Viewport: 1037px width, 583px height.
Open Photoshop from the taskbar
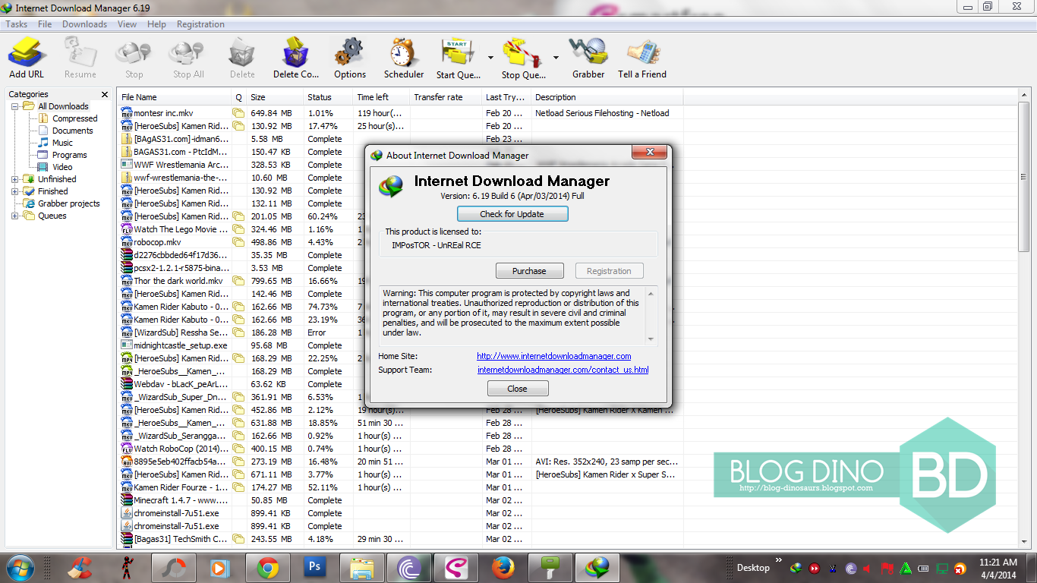point(314,567)
